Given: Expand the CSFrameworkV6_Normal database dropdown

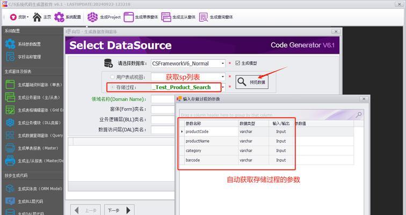Looking at the screenshot, I should (222, 63).
